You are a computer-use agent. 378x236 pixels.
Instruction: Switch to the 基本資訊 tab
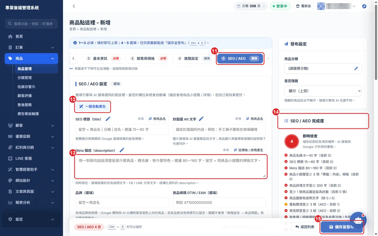pyautogui.click(x=103, y=58)
